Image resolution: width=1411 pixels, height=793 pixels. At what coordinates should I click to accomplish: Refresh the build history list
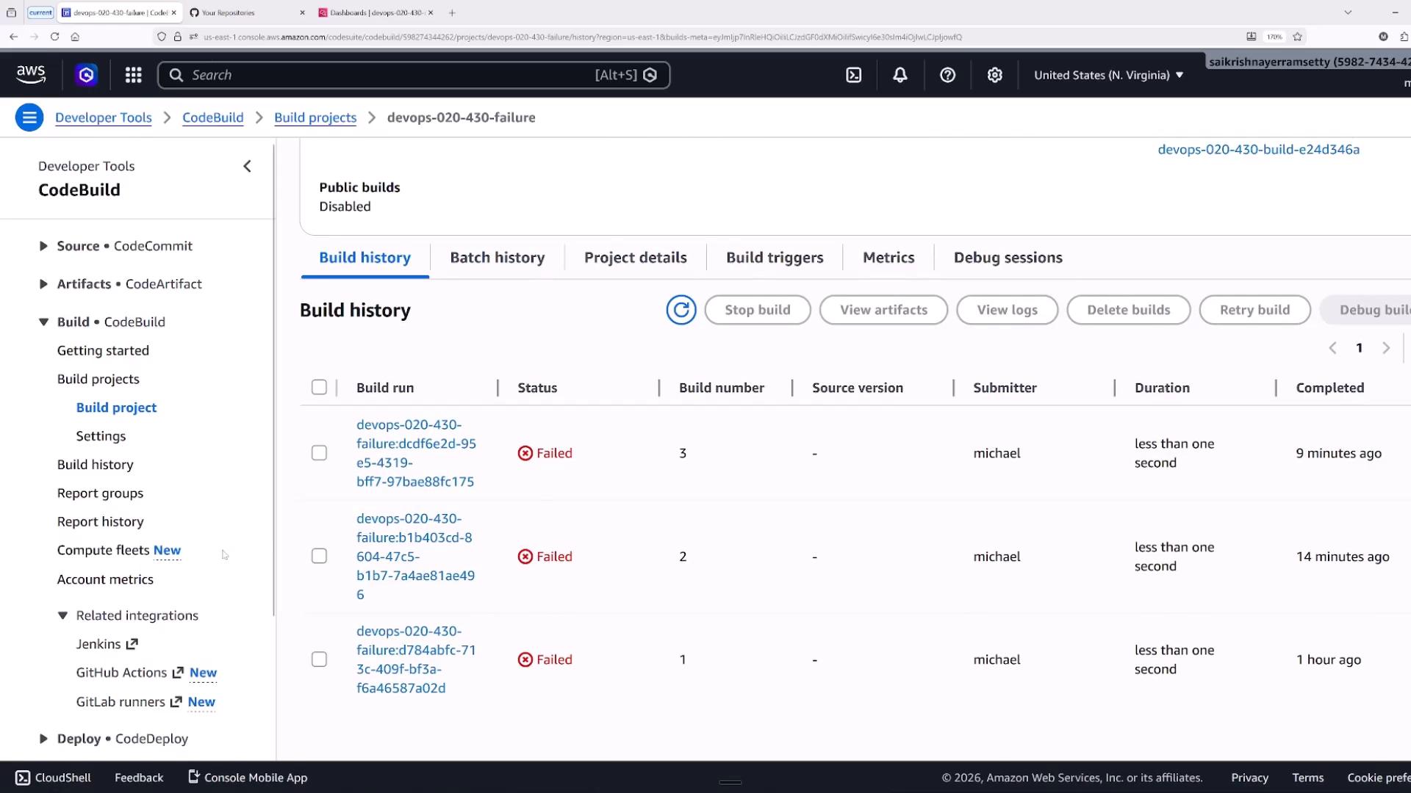[681, 310]
